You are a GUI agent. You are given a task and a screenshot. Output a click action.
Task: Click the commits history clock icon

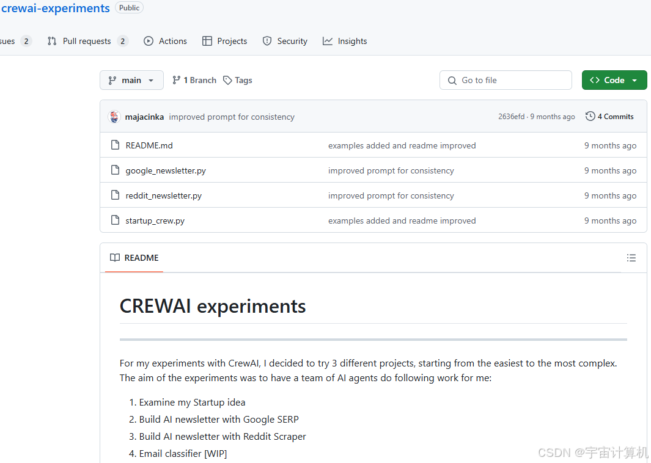(590, 116)
